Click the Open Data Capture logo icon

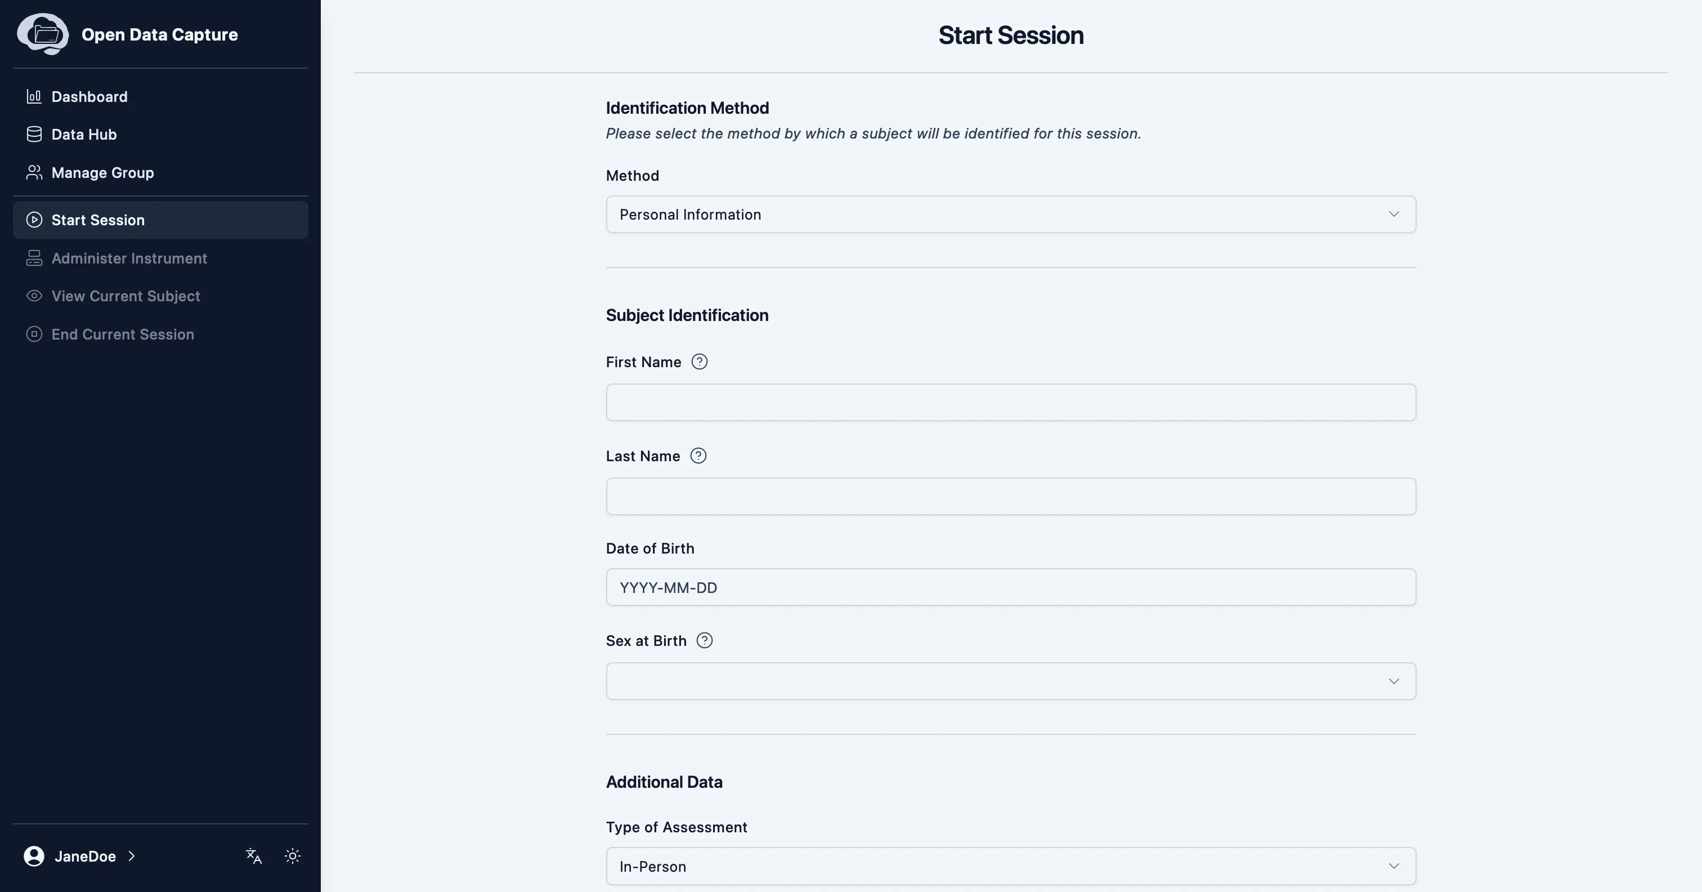43,34
